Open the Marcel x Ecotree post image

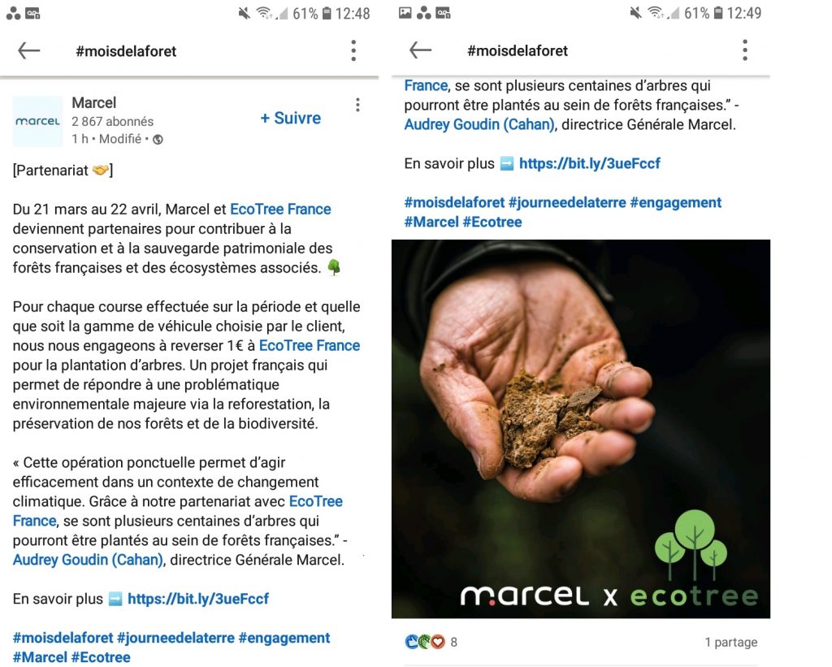click(x=581, y=429)
